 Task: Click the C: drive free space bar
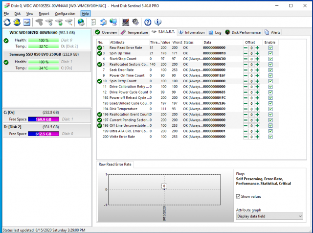coord(44,119)
